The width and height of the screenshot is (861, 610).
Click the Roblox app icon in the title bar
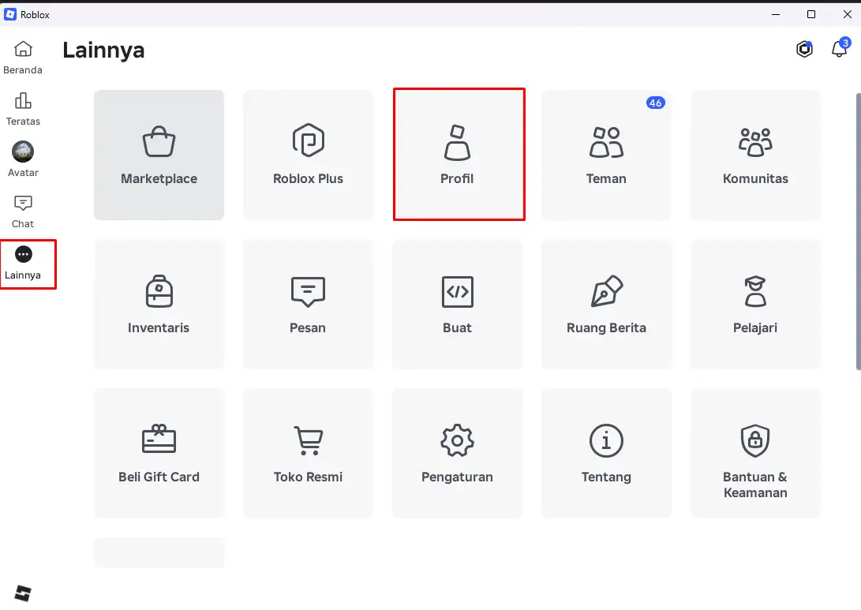(10, 15)
